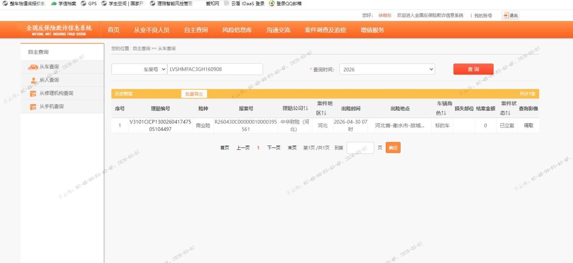573x263 pixels.
Task: Go to 末页 last page
Action: [292, 148]
